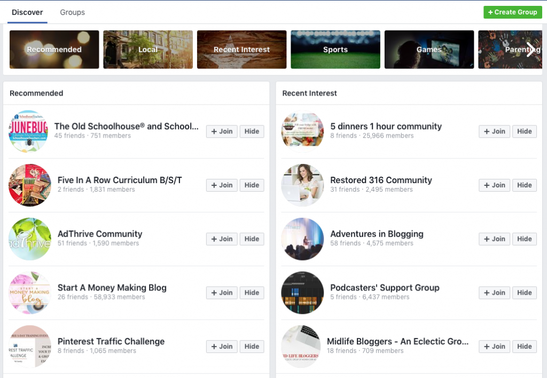Open the Local category tile
The image size is (547, 378).
tap(148, 50)
